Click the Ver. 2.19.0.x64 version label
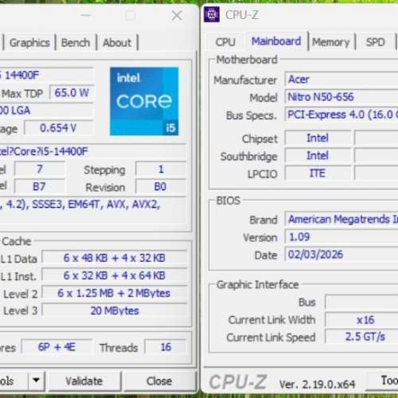 (x=317, y=384)
